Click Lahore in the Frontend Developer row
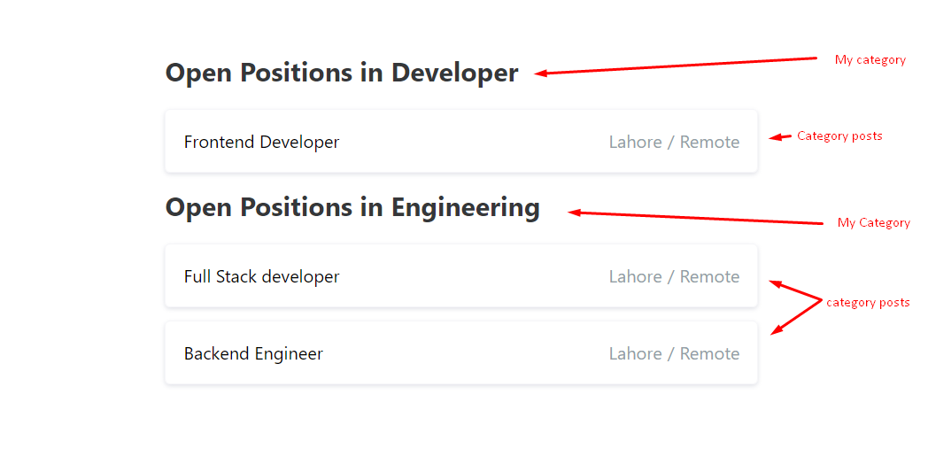This screenshot has height=472, width=928. point(635,142)
